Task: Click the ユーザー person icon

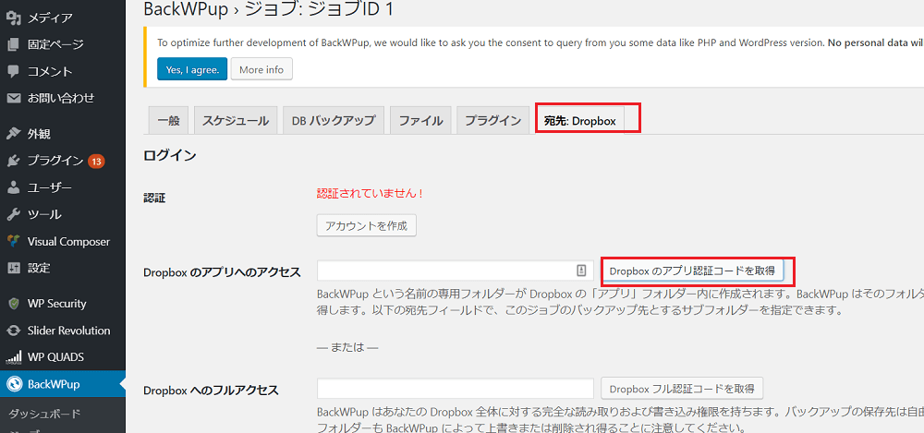Action: point(13,187)
